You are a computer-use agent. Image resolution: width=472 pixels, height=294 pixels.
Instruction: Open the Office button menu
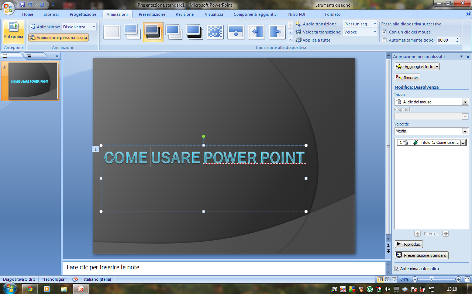8,7
